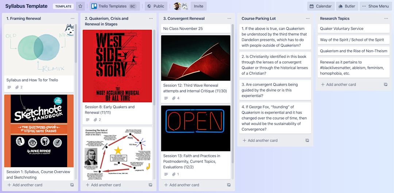Click the West Side Story cover image
394x193 pixels.
117,66
